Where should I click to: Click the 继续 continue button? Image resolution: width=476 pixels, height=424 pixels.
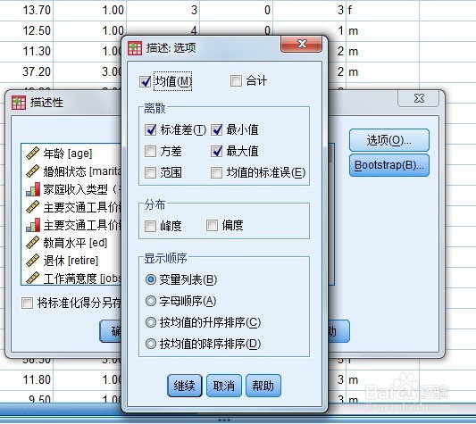pos(185,386)
